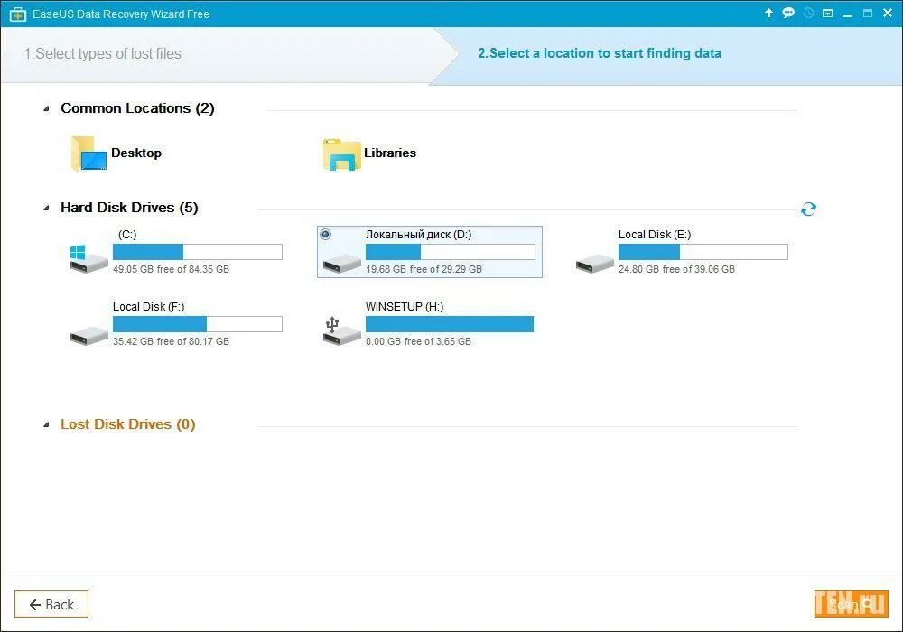Click the EaseUS app logo in title bar

tap(18, 14)
